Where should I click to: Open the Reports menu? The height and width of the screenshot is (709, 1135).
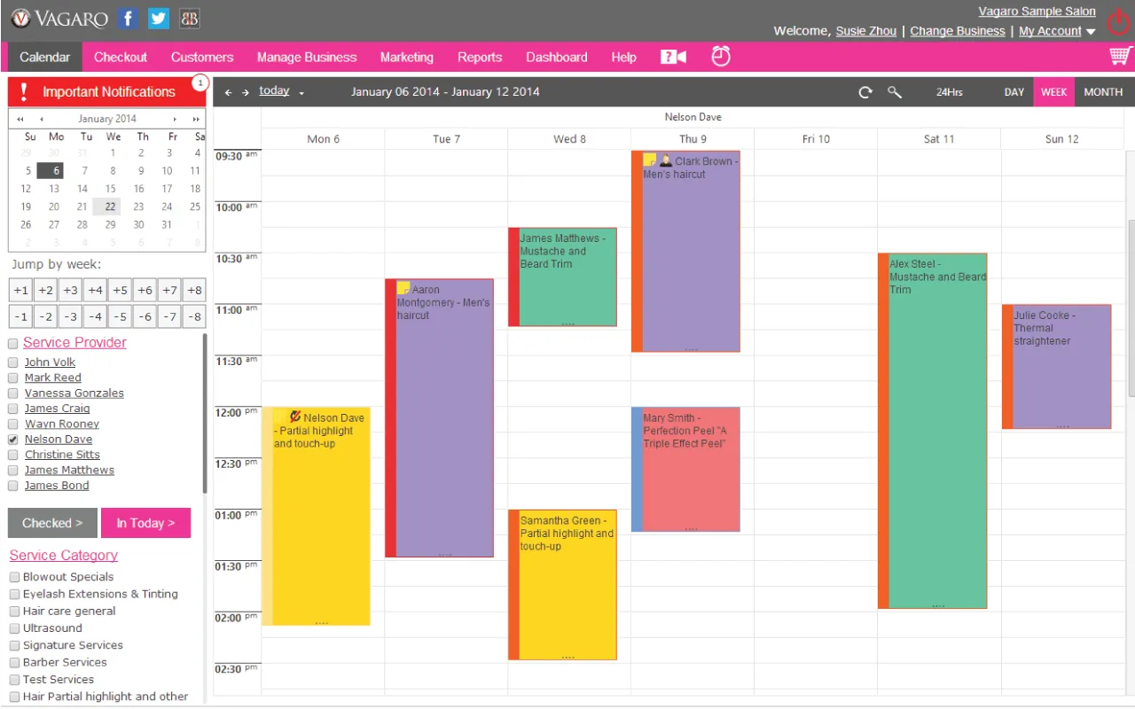pos(480,57)
